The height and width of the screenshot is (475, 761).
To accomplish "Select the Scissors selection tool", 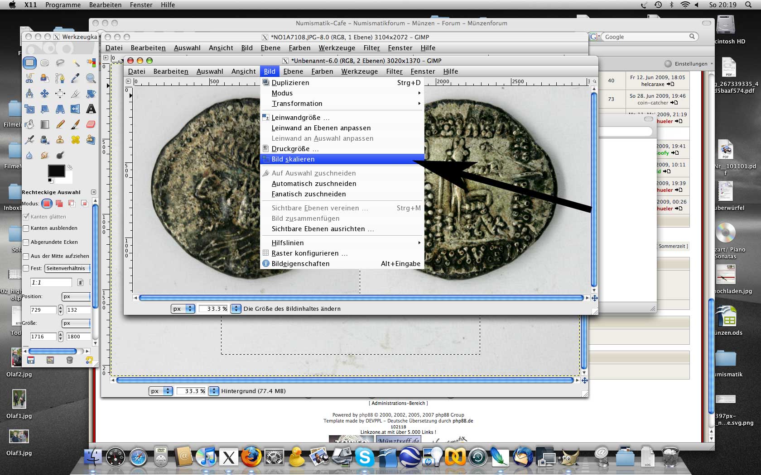I will (x=29, y=78).
